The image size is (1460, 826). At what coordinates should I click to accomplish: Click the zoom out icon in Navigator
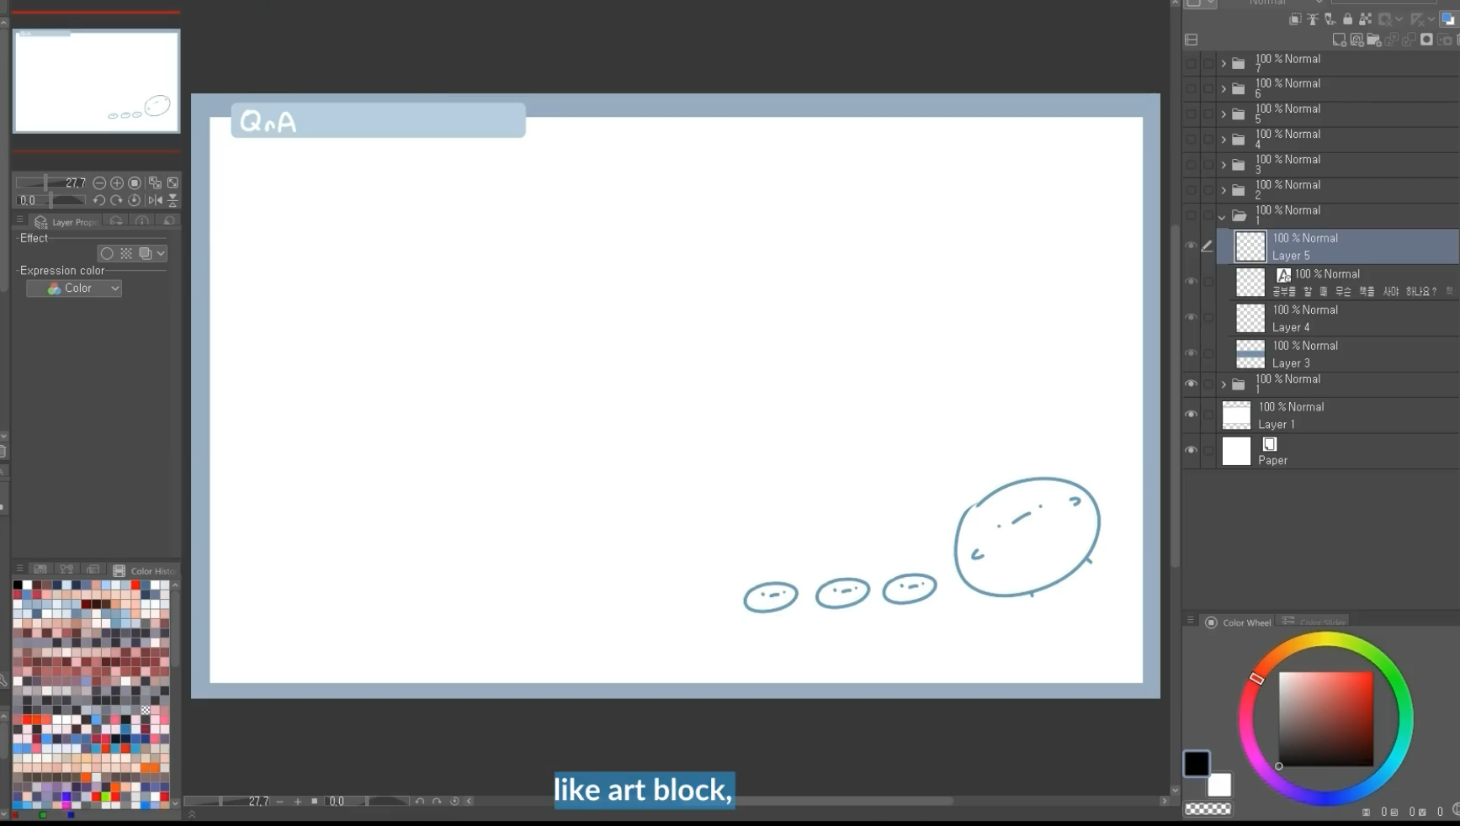(99, 183)
